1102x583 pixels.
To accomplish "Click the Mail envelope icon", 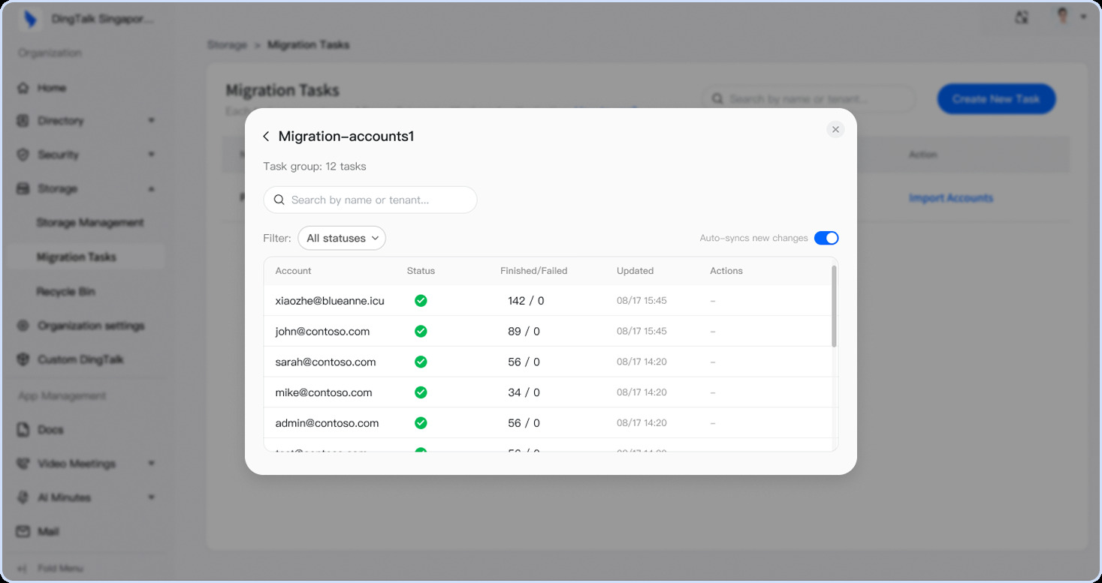I will (23, 532).
